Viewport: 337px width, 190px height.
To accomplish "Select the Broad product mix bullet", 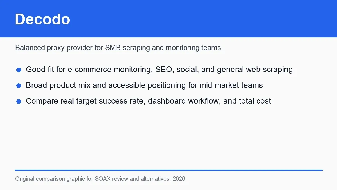I will 144,85.
